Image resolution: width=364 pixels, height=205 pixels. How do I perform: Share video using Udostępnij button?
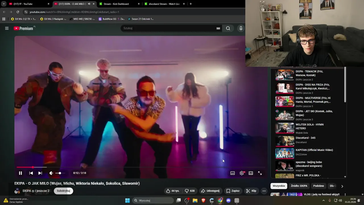[x=210, y=191]
